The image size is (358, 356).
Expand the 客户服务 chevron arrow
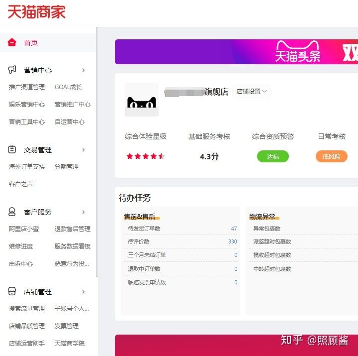click(x=84, y=212)
